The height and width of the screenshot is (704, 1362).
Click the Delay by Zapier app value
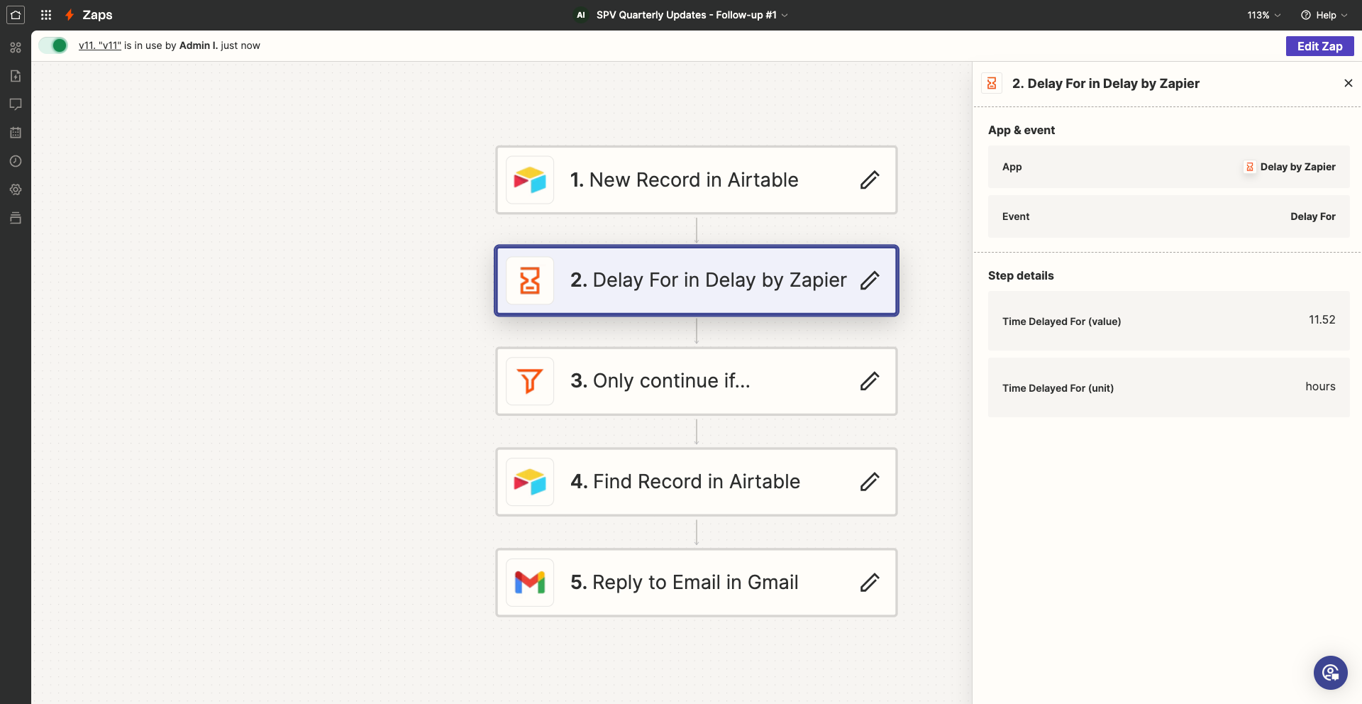[1290, 167]
